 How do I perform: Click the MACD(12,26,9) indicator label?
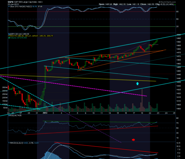(17, 143)
